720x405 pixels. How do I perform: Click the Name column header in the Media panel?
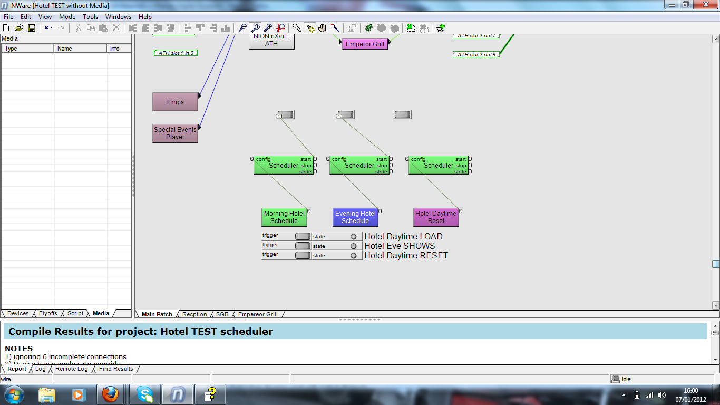[80, 49]
